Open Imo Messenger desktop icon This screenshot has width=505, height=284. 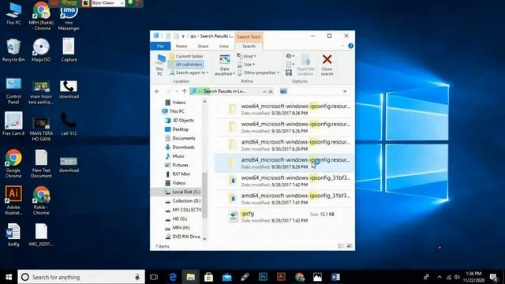point(69,17)
